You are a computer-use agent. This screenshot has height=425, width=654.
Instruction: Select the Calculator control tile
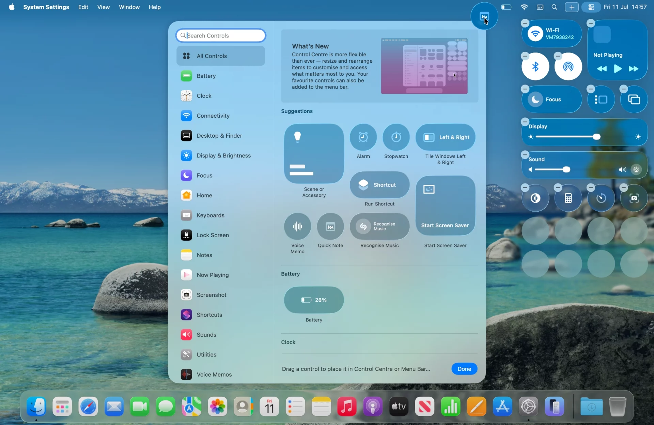coord(568,198)
